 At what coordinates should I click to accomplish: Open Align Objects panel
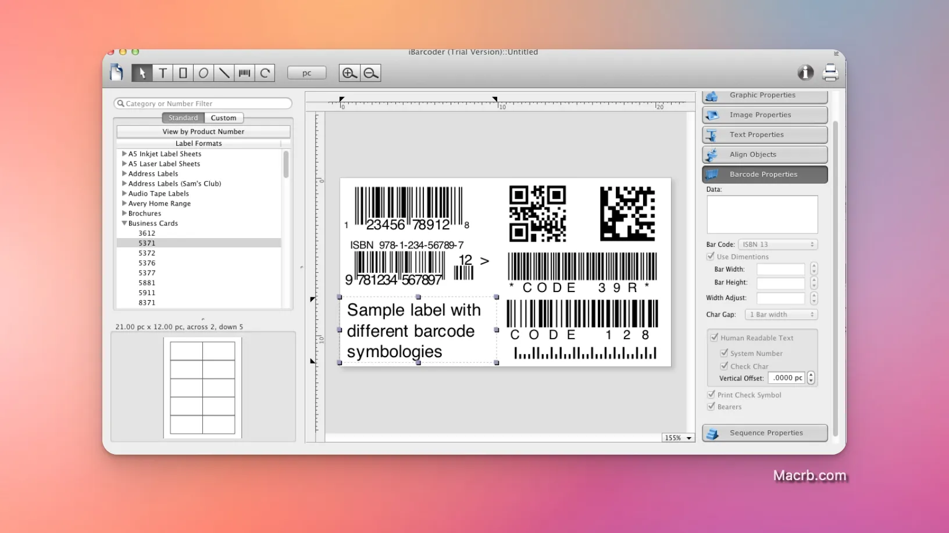(x=765, y=154)
